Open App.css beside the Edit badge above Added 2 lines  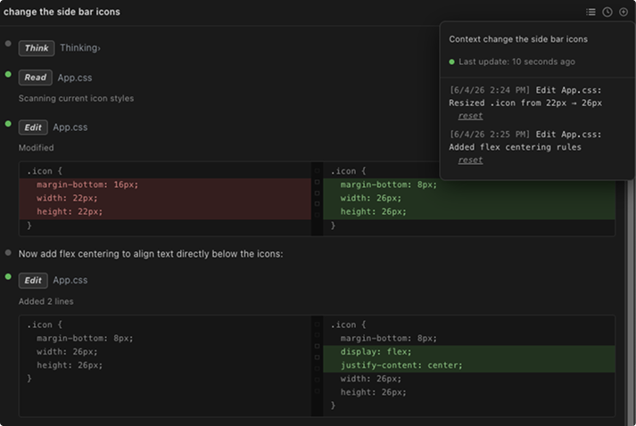pyautogui.click(x=70, y=280)
